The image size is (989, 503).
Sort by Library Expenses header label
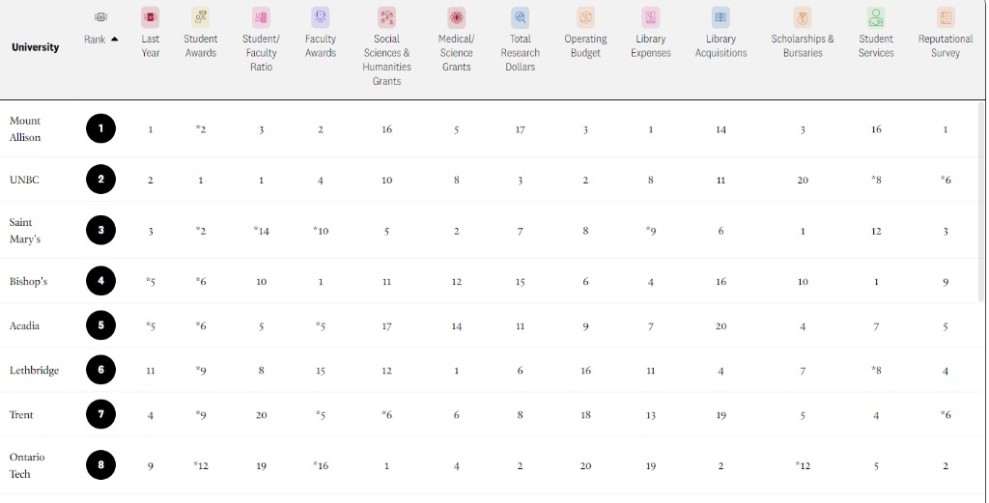click(651, 46)
